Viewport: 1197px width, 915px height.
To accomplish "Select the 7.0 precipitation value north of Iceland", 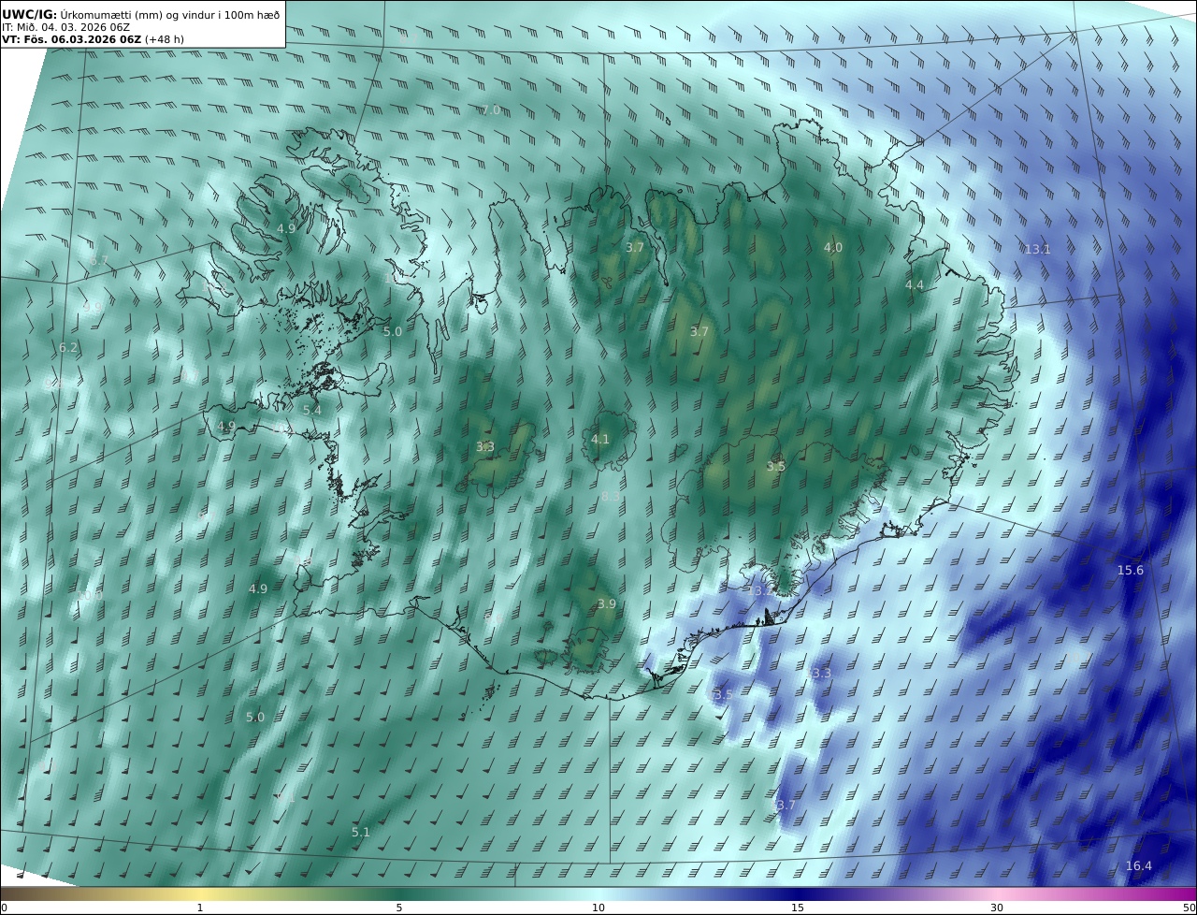I will (490, 110).
